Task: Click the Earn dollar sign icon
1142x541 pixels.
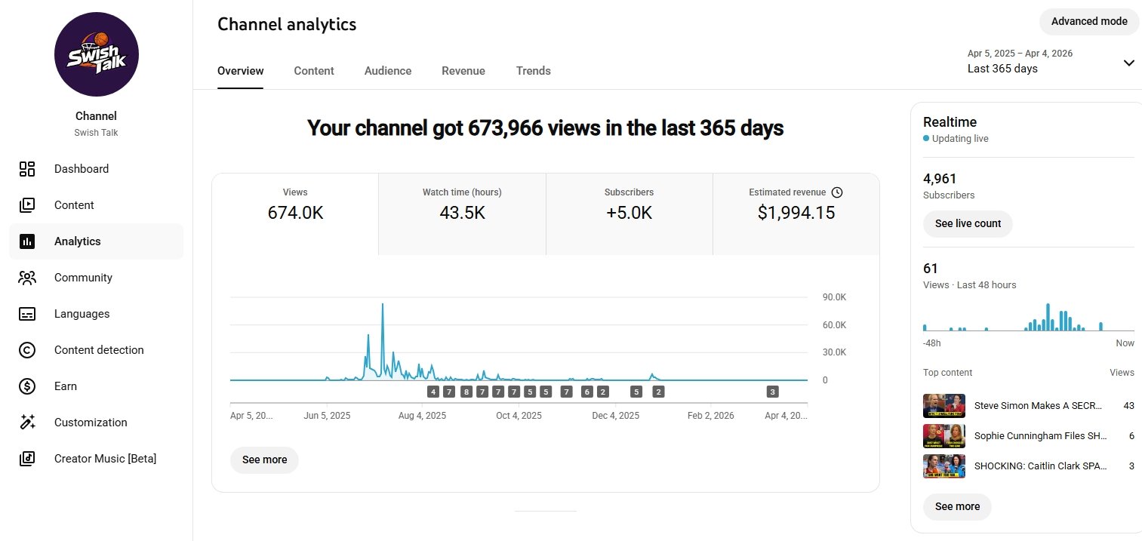Action: [x=27, y=386]
